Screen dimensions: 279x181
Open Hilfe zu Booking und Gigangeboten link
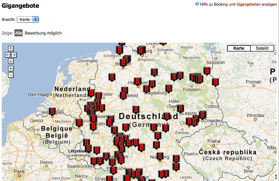tap(238, 4)
